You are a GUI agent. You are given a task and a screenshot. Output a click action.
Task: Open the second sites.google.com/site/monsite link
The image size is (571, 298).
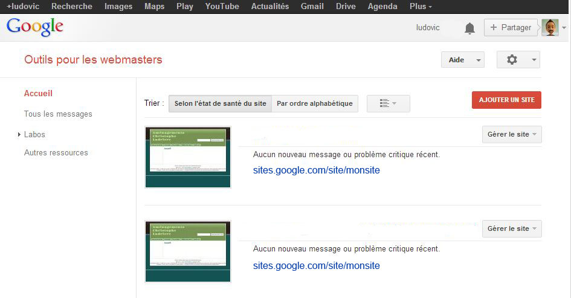pyautogui.click(x=317, y=265)
